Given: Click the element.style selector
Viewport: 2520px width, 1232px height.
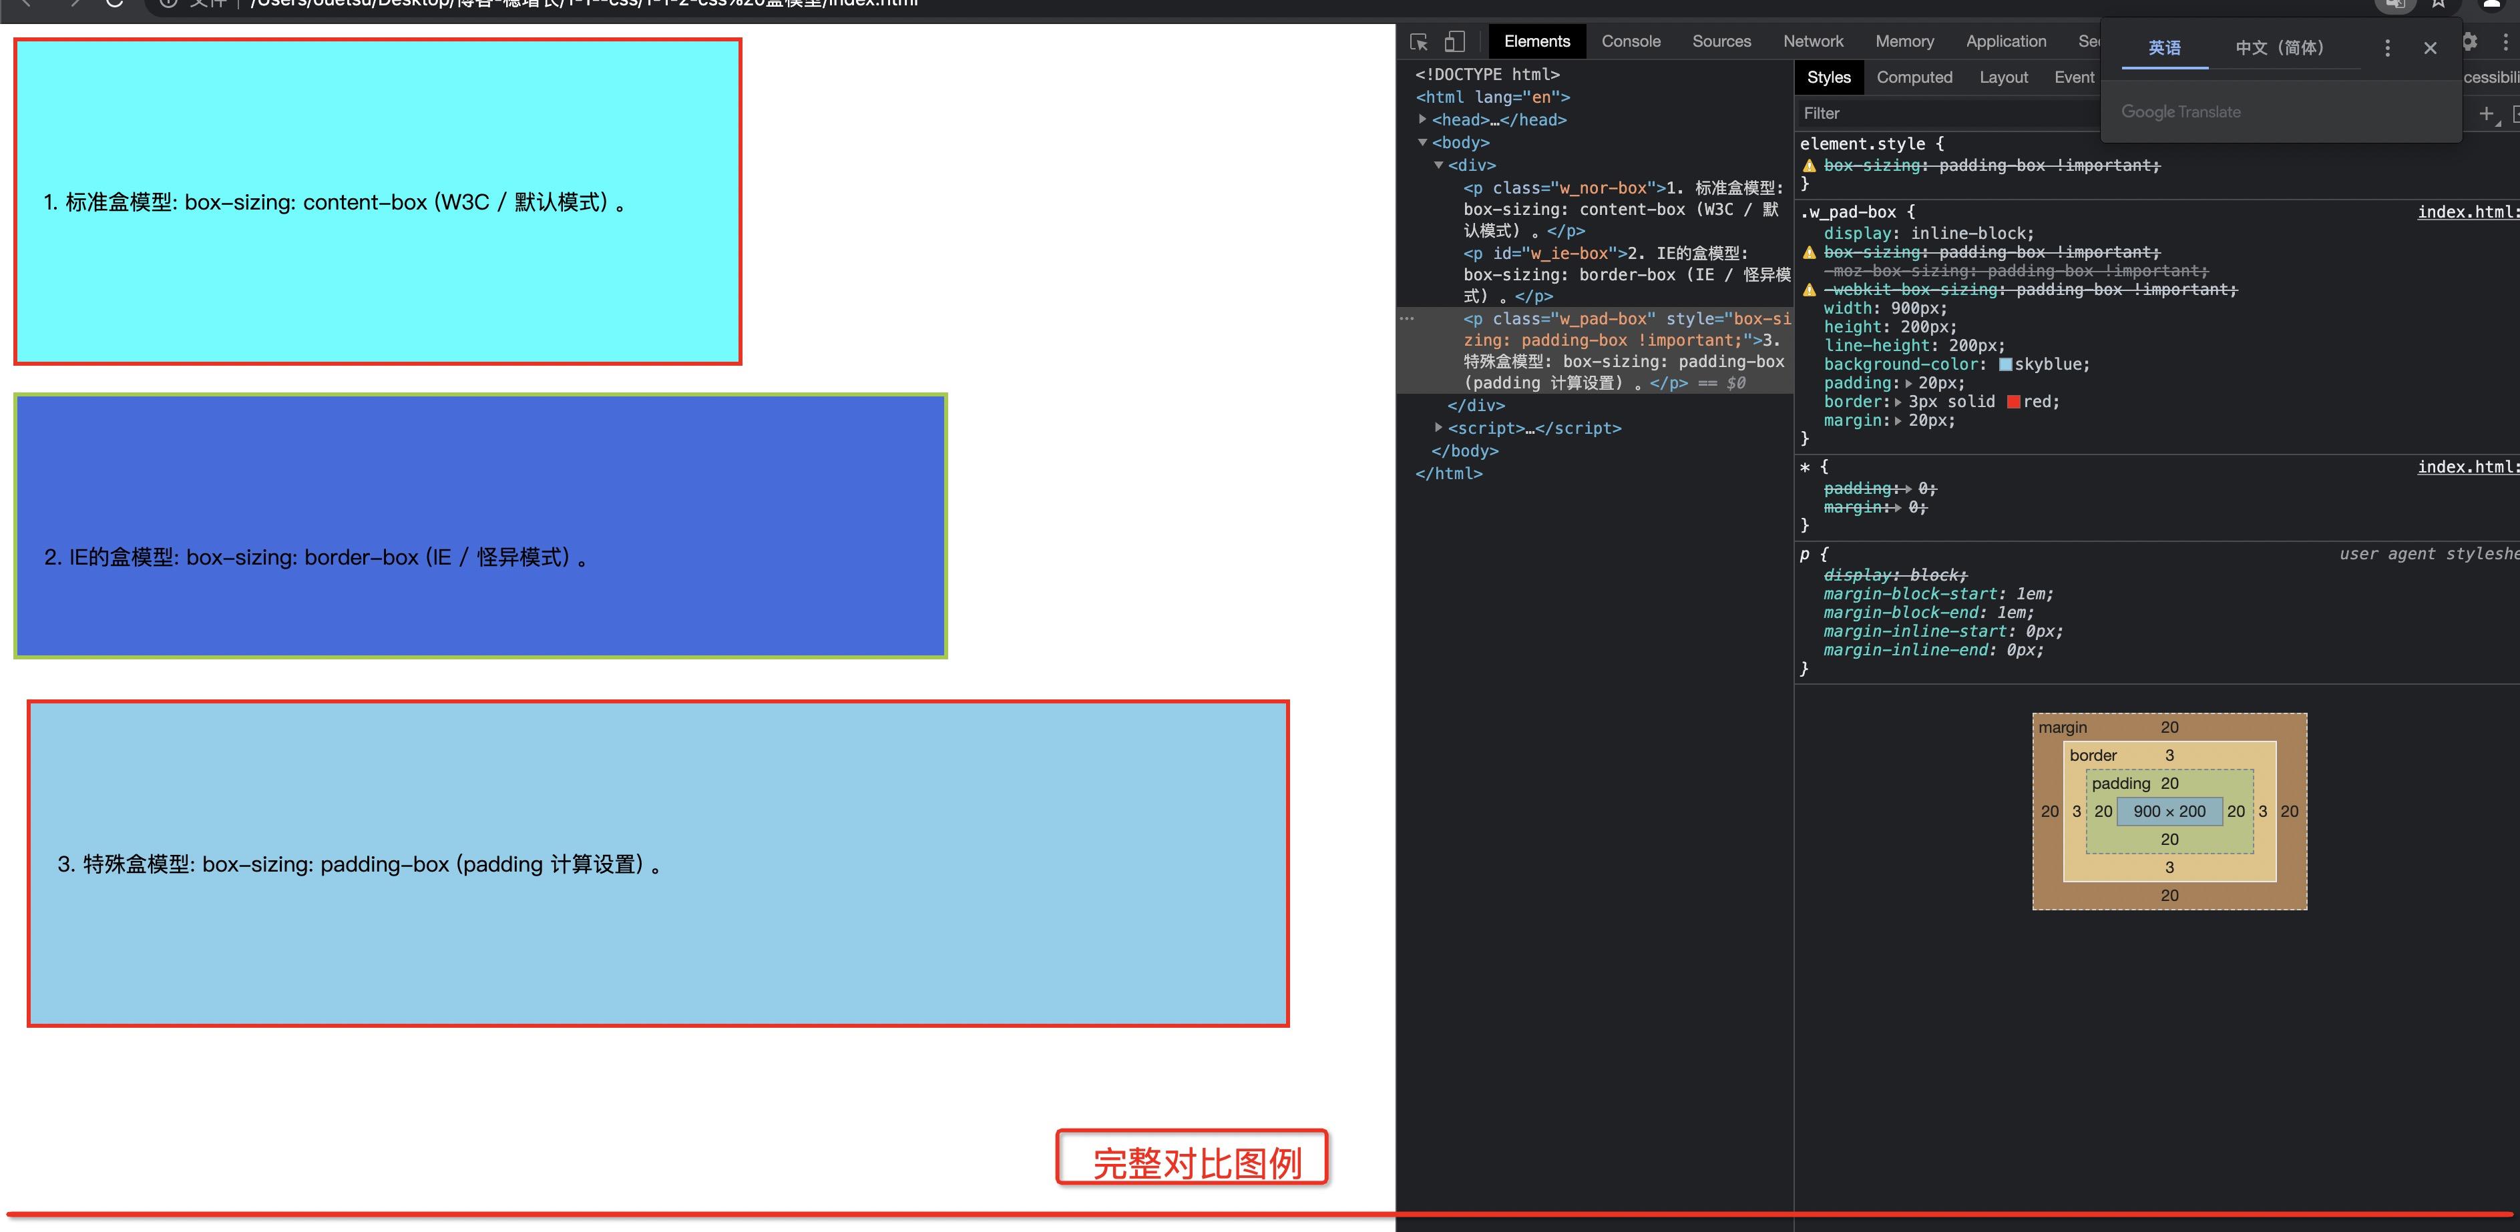Looking at the screenshot, I should click(1862, 143).
